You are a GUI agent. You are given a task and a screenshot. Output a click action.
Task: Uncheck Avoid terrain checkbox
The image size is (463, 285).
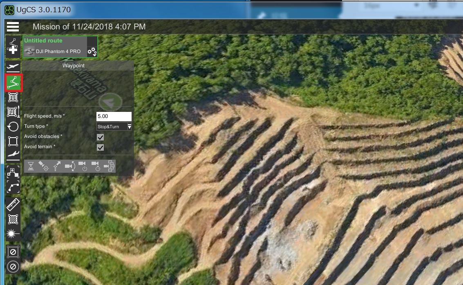point(100,147)
